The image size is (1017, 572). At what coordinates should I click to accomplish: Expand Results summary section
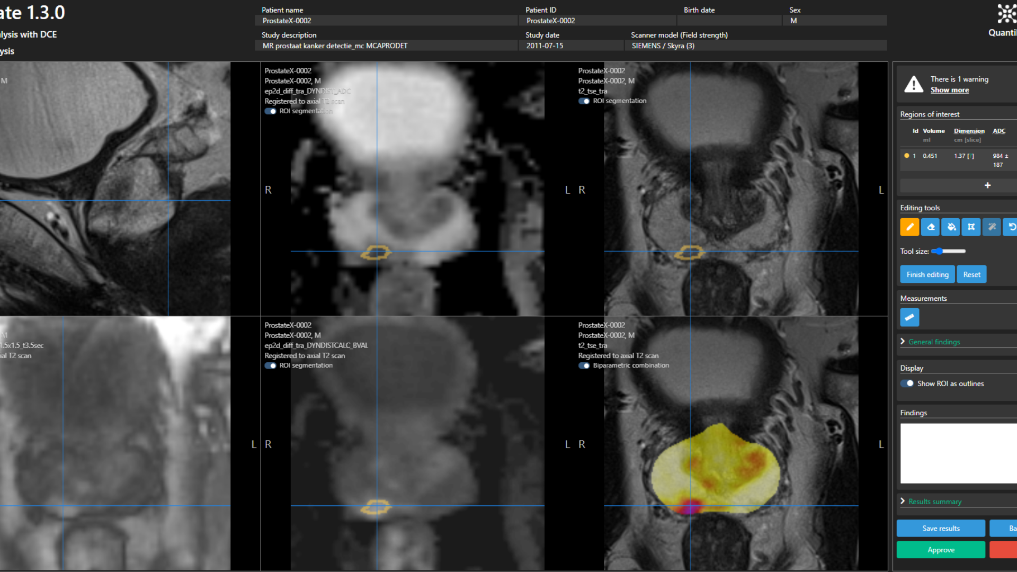tap(934, 502)
